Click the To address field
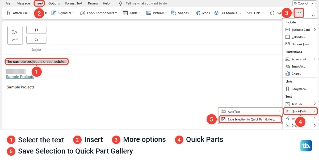The width and height of the screenshot is (319, 162). click(x=165, y=30)
